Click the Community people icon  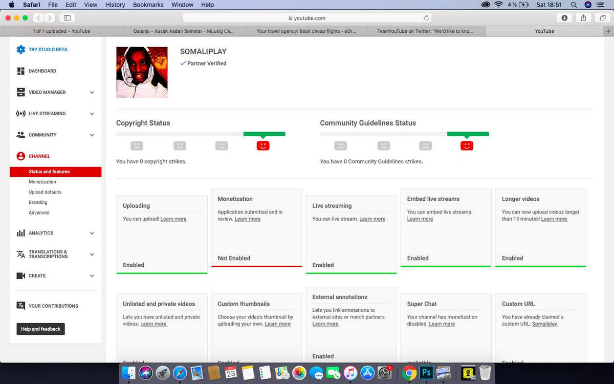(x=20, y=135)
